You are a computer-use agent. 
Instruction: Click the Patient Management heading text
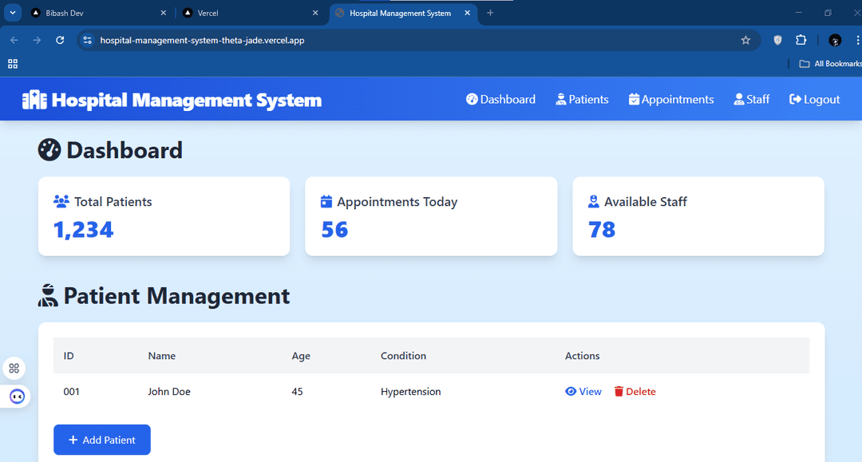[x=176, y=295]
